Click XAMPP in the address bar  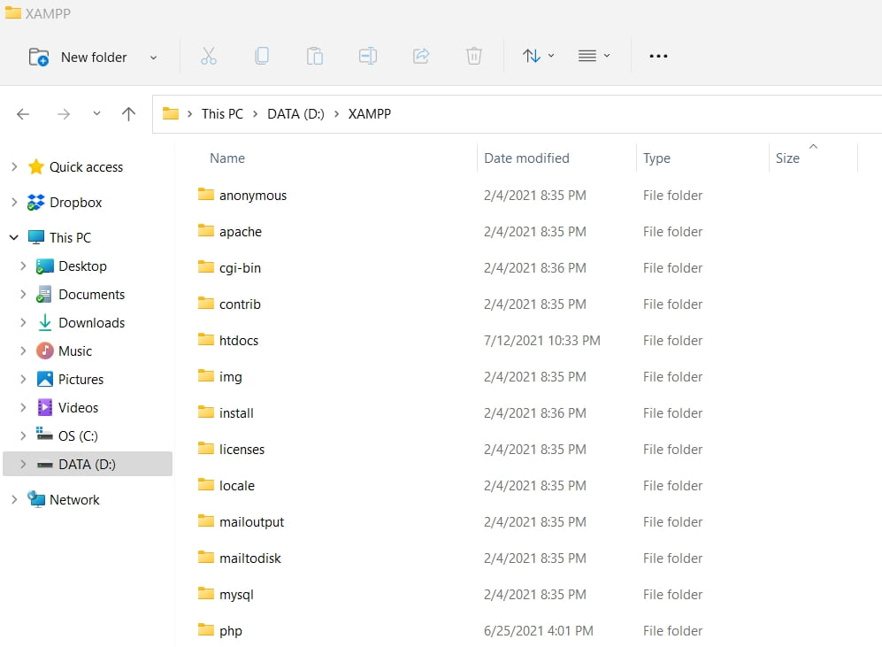(370, 114)
